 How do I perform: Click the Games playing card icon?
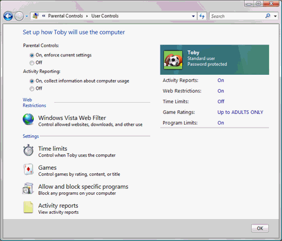(28, 169)
